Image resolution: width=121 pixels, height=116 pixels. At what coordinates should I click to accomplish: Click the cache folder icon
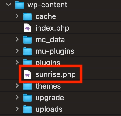click(x=28, y=16)
